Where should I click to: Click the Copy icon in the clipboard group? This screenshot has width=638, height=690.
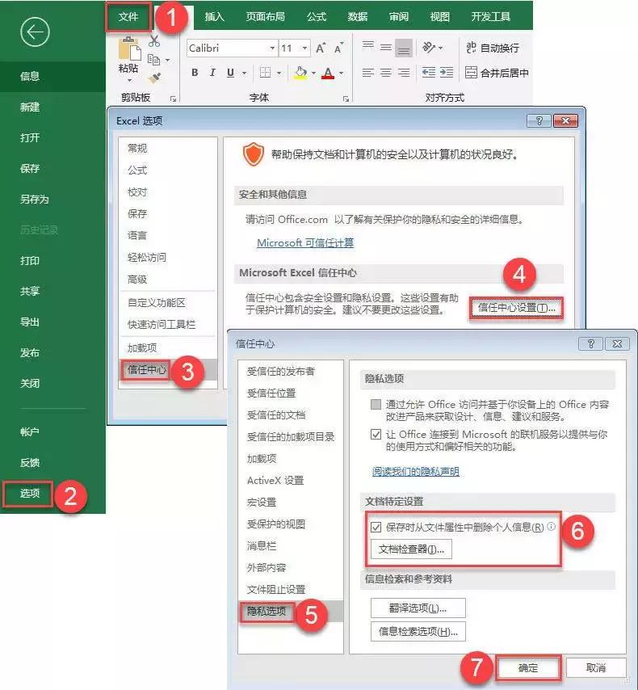(x=153, y=60)
